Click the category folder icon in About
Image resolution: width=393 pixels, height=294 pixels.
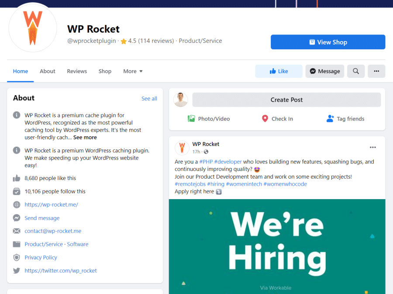point(17,244)
